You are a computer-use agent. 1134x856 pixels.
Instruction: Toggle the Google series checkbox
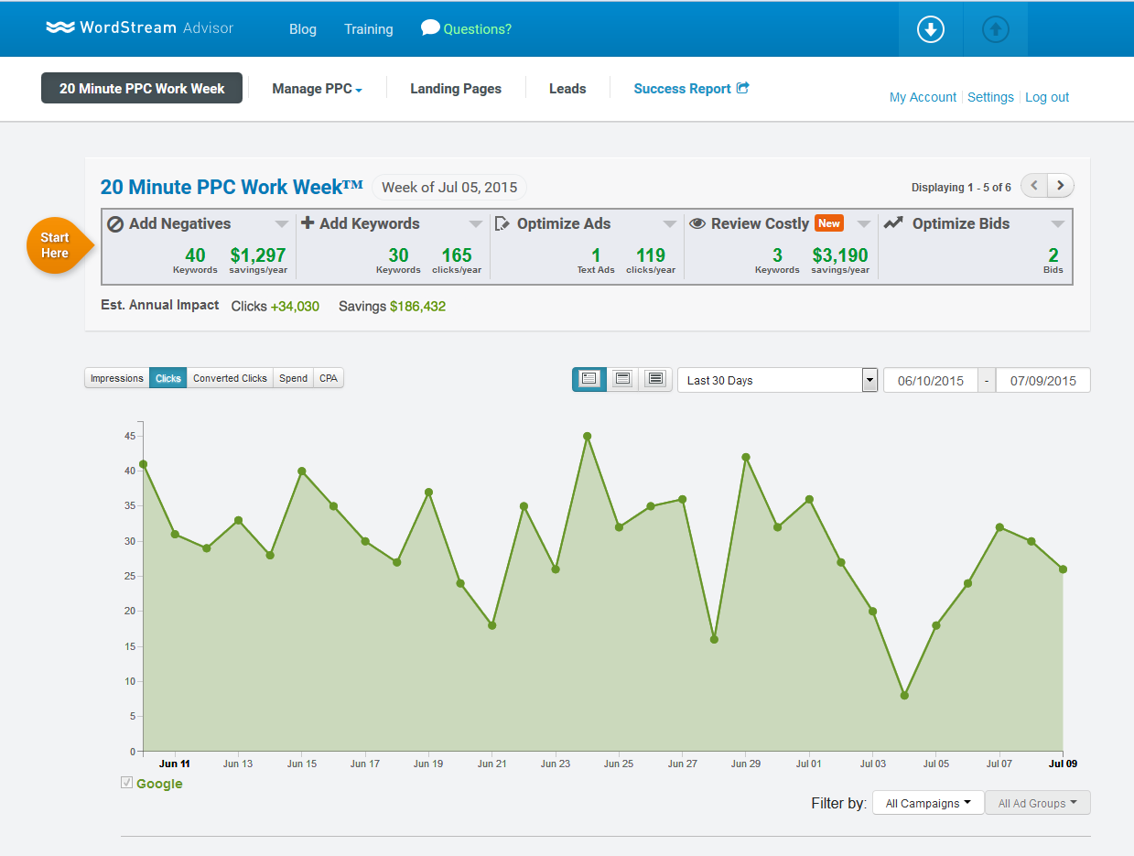(x=127, y=783)
